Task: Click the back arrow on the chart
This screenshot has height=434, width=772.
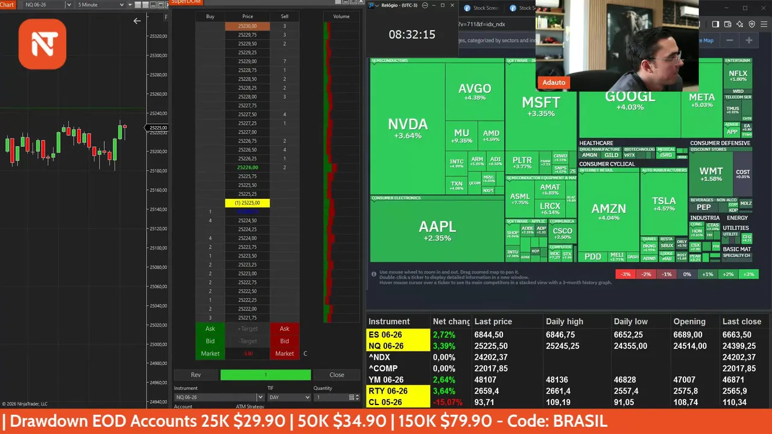Action: point(137,21)
